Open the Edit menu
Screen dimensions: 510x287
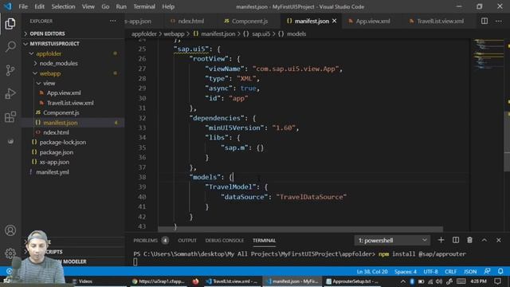tap(39, 6)
